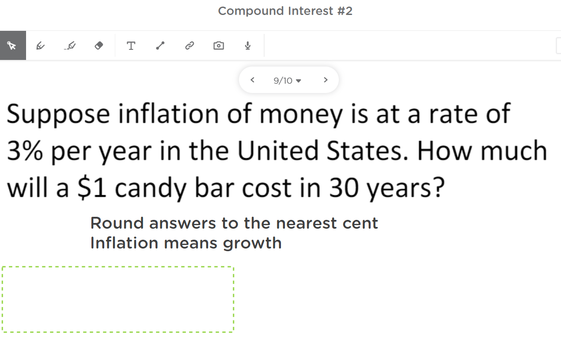
Task: Click inside the green dashed answer box
Action: click(x=118, y=299)
